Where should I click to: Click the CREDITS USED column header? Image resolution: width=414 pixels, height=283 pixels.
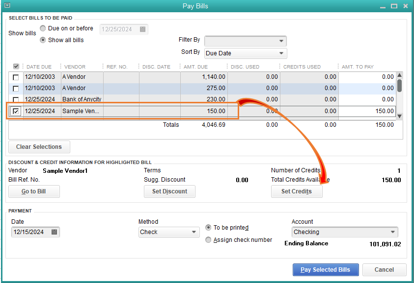click(302, 67)
